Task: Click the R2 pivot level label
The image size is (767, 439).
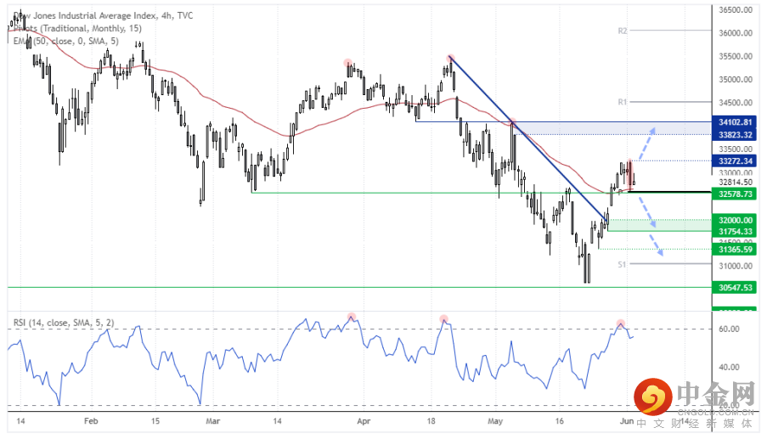Action: click(623, 31)
